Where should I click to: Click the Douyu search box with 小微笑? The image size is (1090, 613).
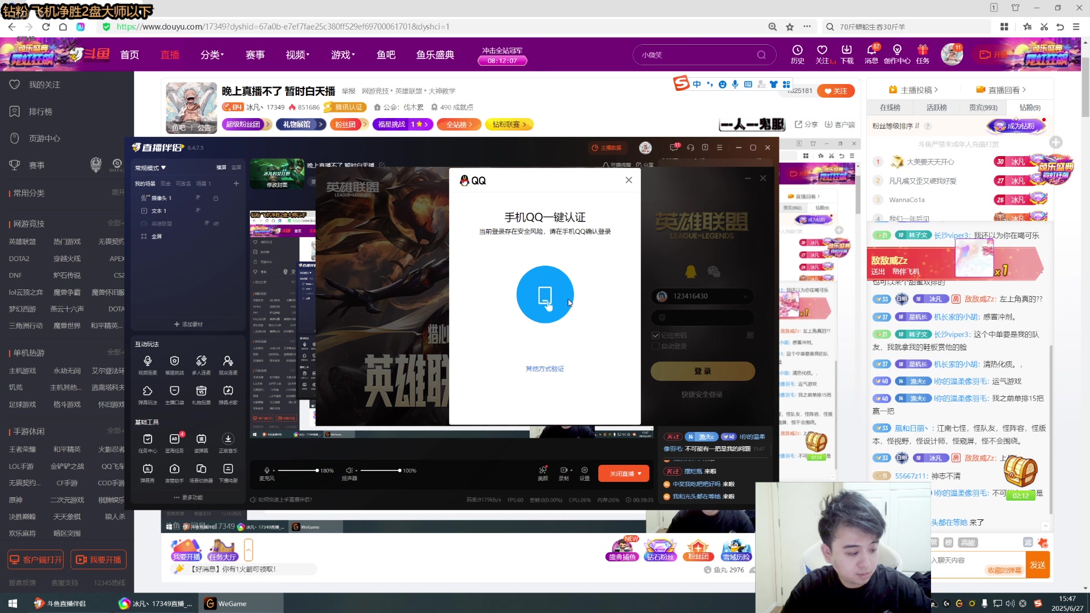[x=704, y=55]
